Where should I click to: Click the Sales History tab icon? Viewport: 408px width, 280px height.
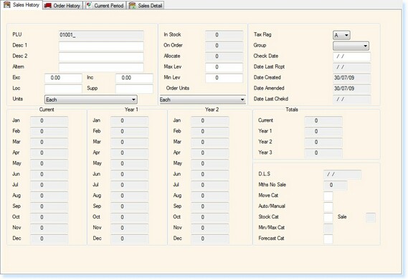point(7,4)
